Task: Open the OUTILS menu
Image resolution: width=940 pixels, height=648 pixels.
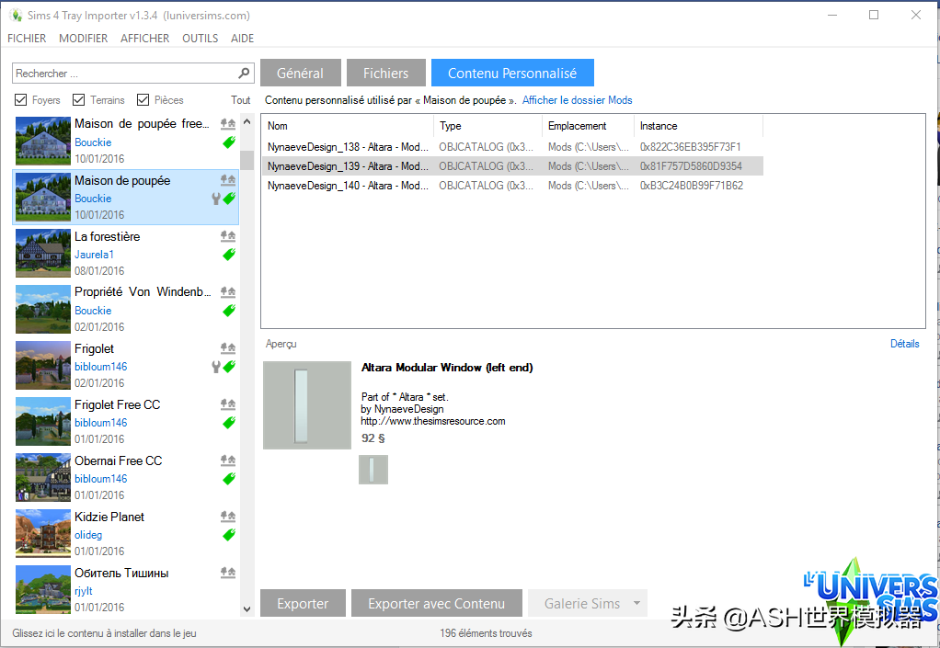Action: pyautogui.click(x=201, y=39)
